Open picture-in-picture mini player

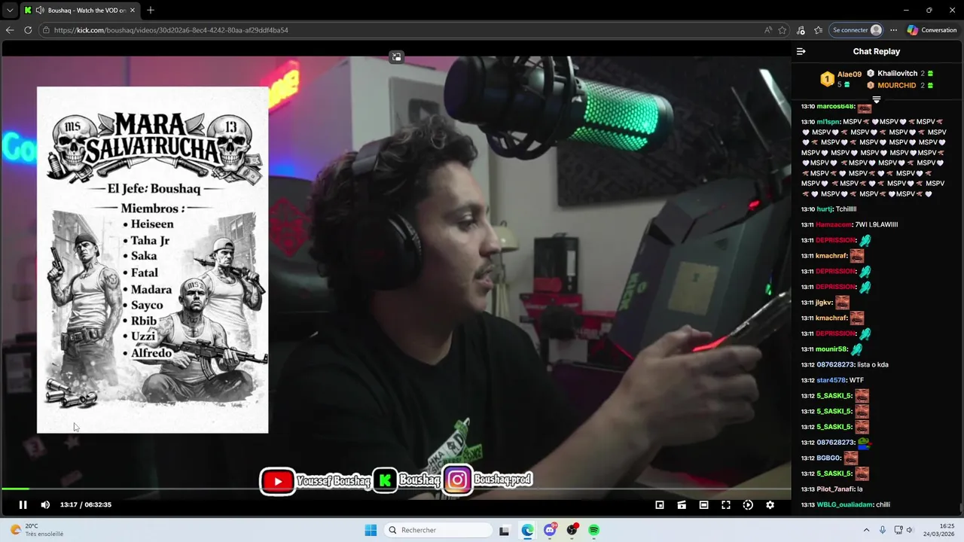tap(660, 505)
